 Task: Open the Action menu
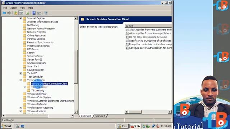point(14,8)
